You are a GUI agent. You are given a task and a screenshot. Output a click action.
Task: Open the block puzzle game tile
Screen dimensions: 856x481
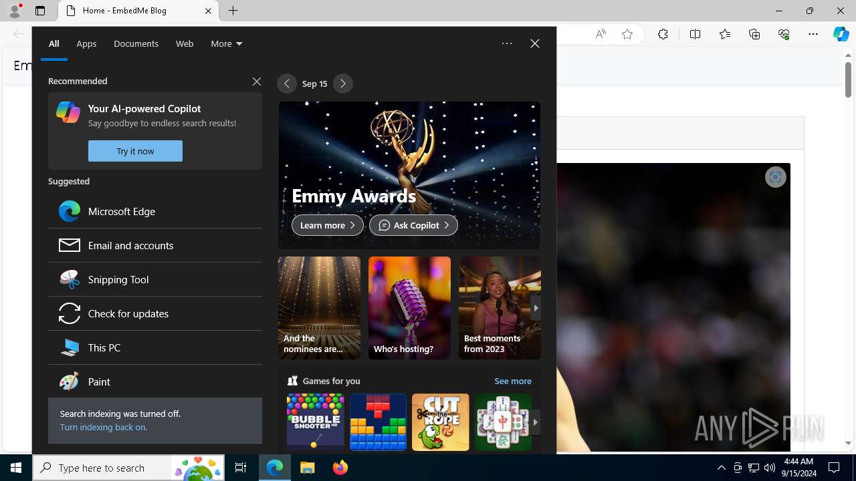click(x=378, y=422)
